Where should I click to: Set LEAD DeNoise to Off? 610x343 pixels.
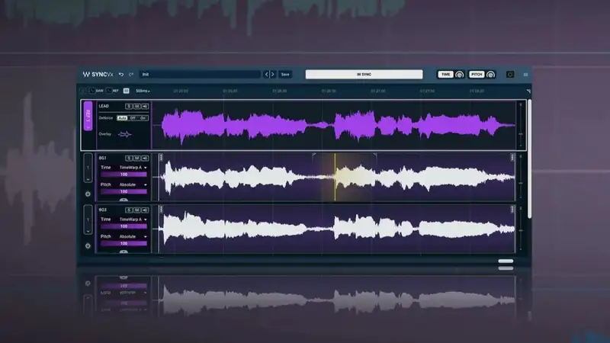133,118
